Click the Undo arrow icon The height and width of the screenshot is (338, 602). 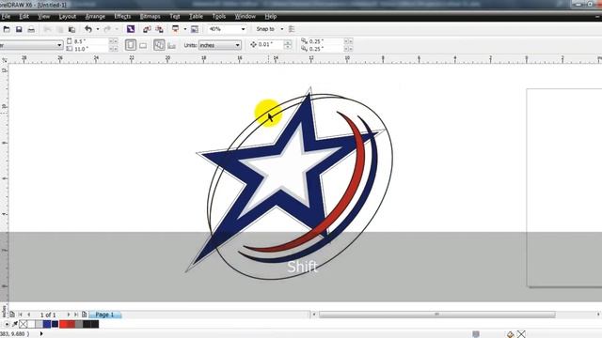(x=88, y=29)
